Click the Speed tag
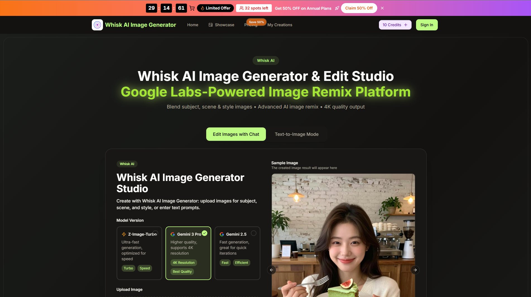This screenshot has width=531, height=297. pos(145,268)
